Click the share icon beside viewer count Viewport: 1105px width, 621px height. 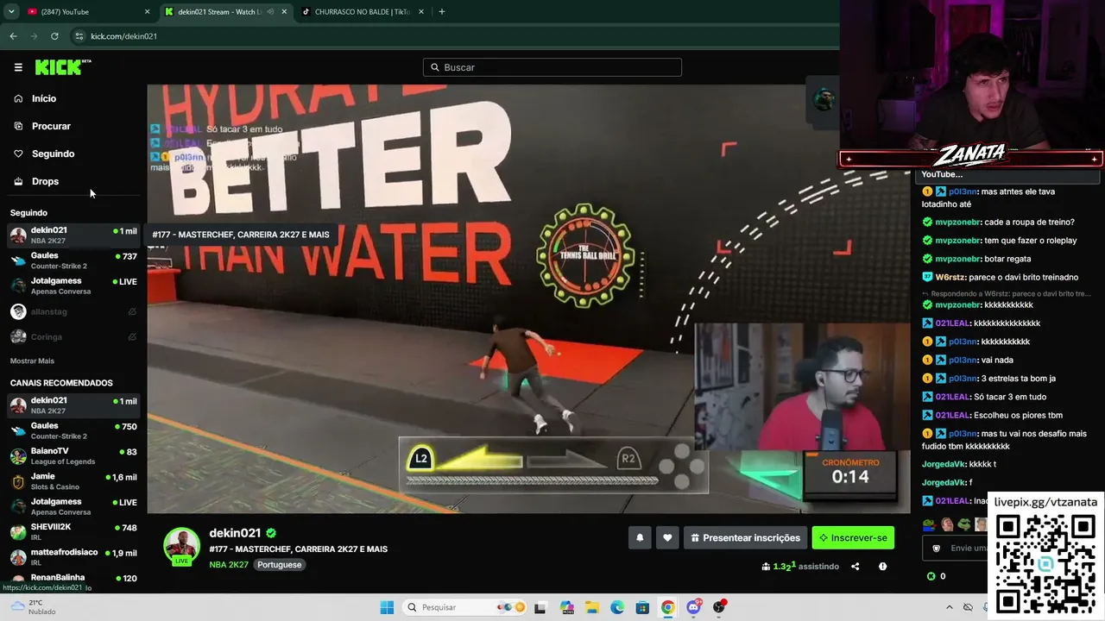coord(856,567)
